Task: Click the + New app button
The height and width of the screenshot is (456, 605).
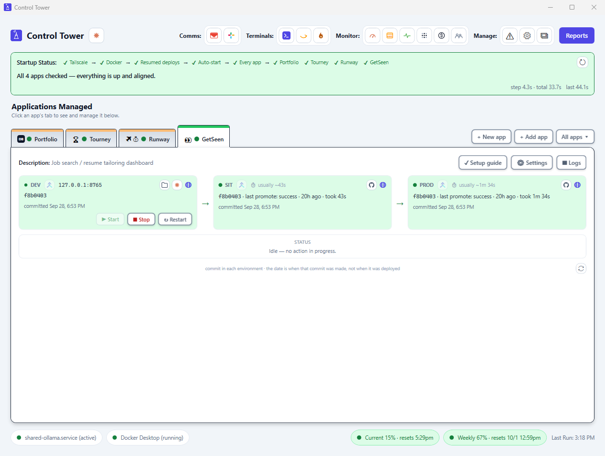Action: [492, 137]
